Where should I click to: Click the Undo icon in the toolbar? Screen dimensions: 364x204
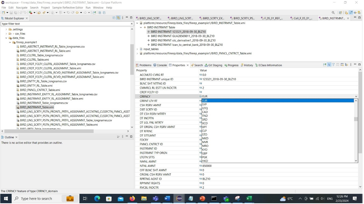(x=21, y=12)
